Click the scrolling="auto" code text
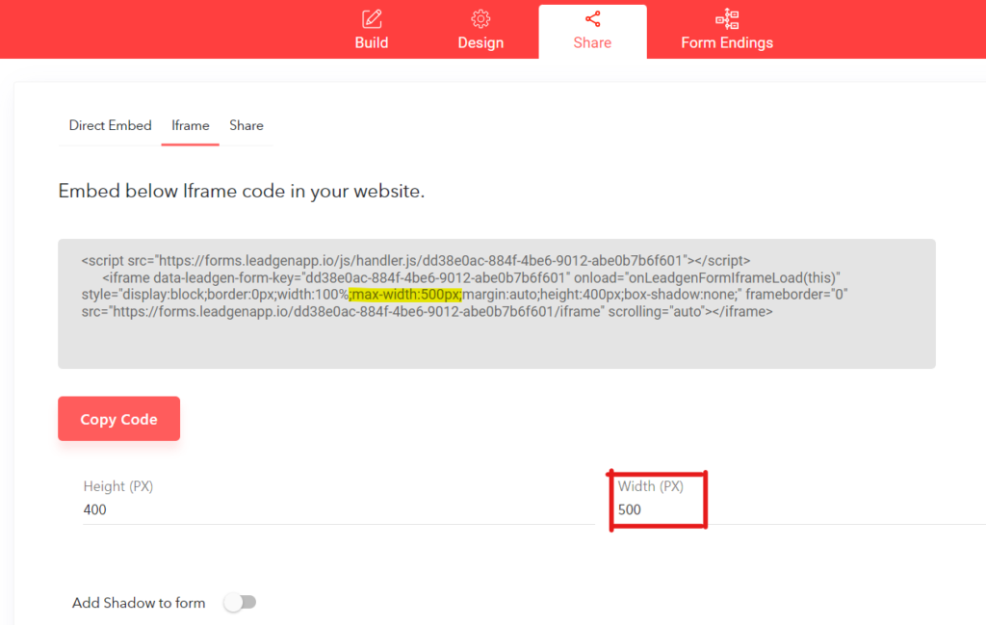 (655, 312)
